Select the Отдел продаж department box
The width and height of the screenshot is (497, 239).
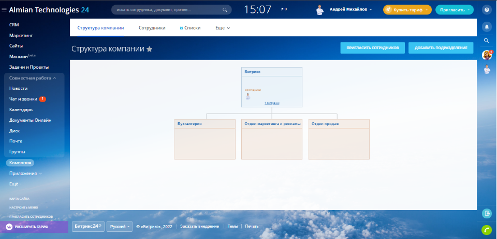point(339,139)
